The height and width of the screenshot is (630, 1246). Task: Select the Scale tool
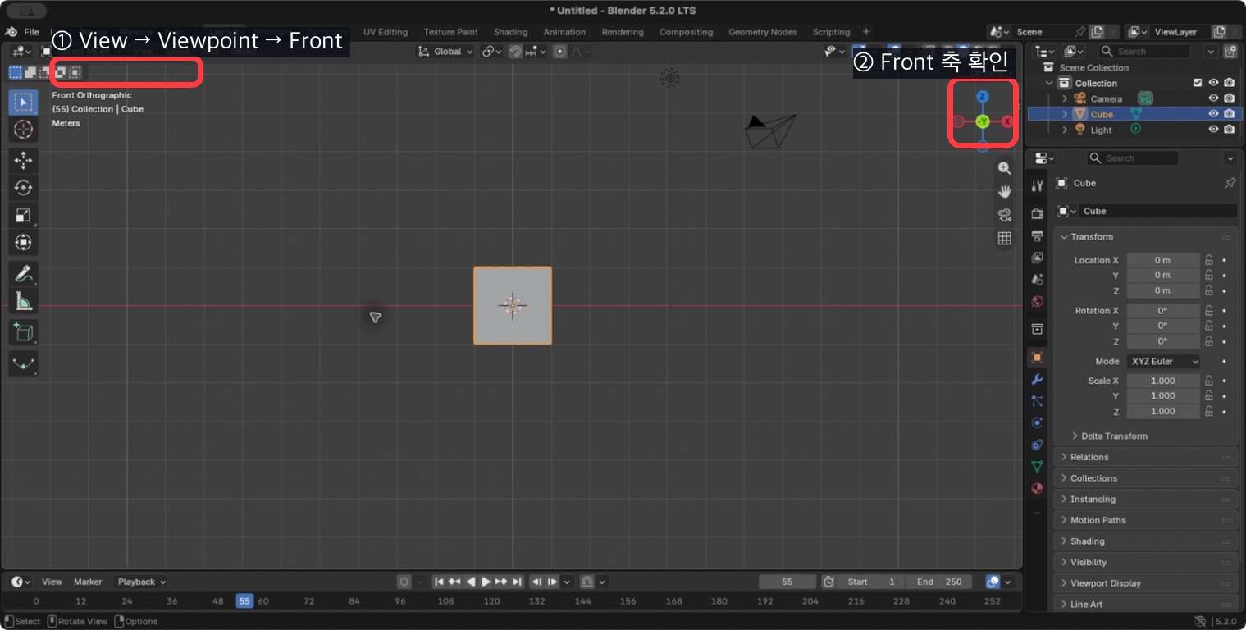click(x=23, y=216)
